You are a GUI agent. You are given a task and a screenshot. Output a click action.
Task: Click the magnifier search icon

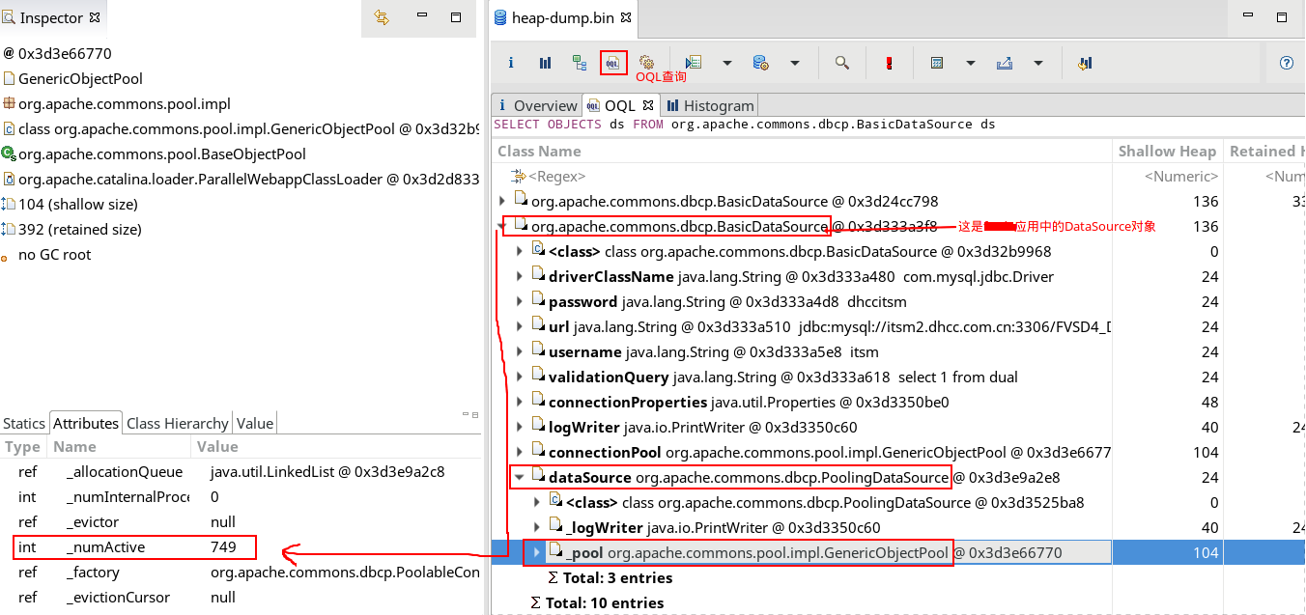842,63
